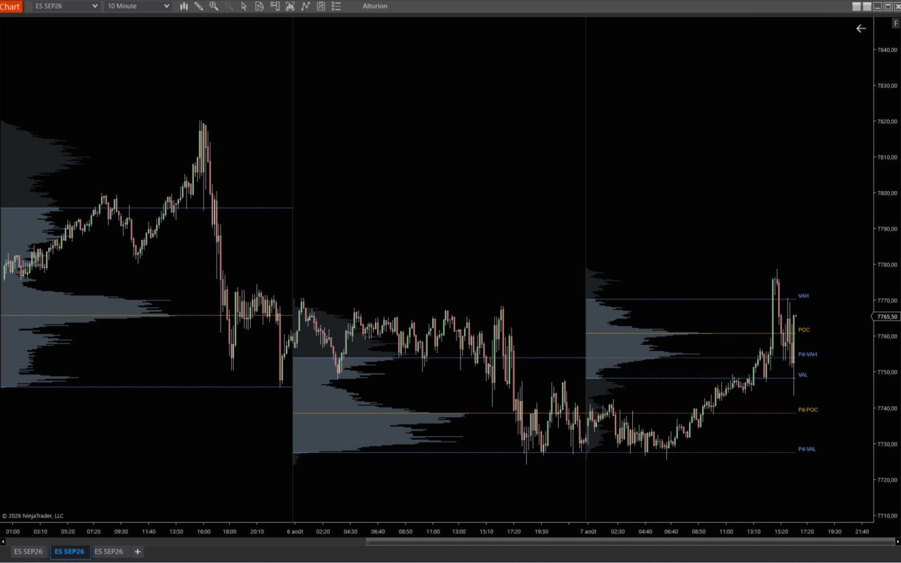Open the bar type chart style icon
901x563 pixels.
(184, 6)
